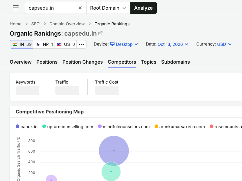Viewport: 242px width, 181px height.
Task: Open the Desktop device dropdown
Action: 124,44
